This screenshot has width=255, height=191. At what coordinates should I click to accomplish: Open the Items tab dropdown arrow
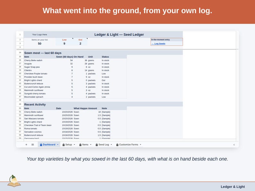(91, 145)
